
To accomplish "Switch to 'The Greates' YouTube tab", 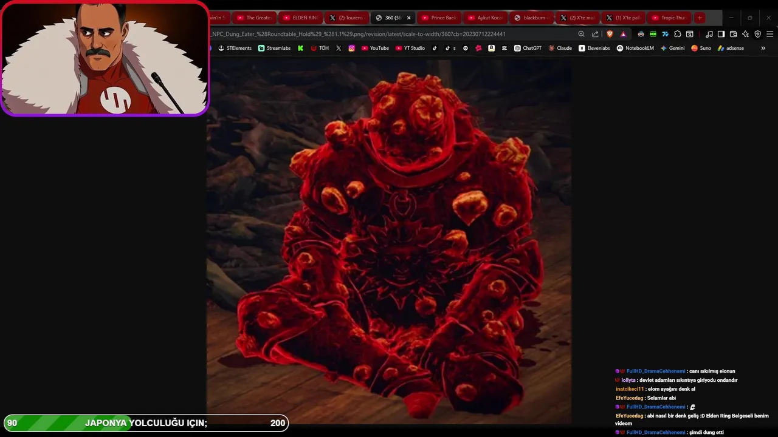I will coord(254,18).
